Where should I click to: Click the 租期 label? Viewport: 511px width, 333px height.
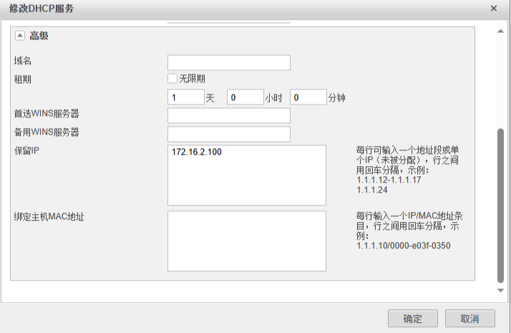(22, 79)
